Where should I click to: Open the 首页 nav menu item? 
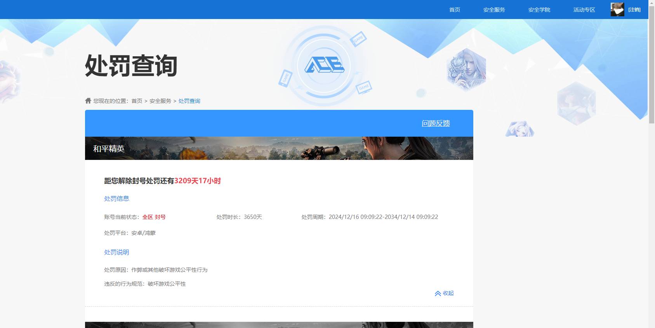click(x=454, y=10)
